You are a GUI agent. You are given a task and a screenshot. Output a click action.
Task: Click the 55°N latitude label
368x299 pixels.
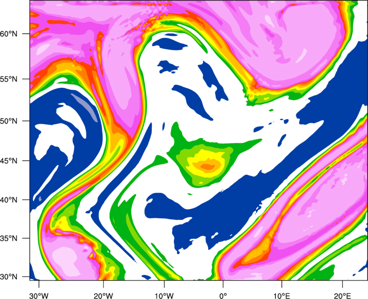point(9,79)
